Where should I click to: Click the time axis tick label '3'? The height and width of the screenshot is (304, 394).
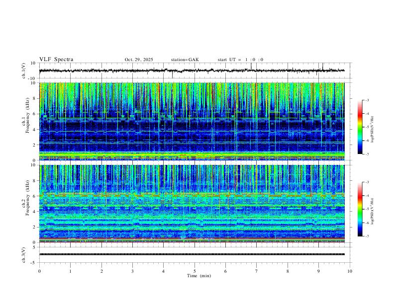click(132, 271)
